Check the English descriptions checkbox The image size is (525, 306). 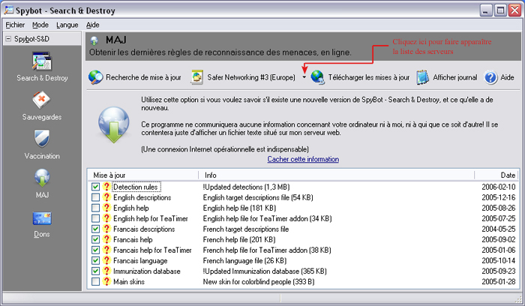click(x=95, y=197)
